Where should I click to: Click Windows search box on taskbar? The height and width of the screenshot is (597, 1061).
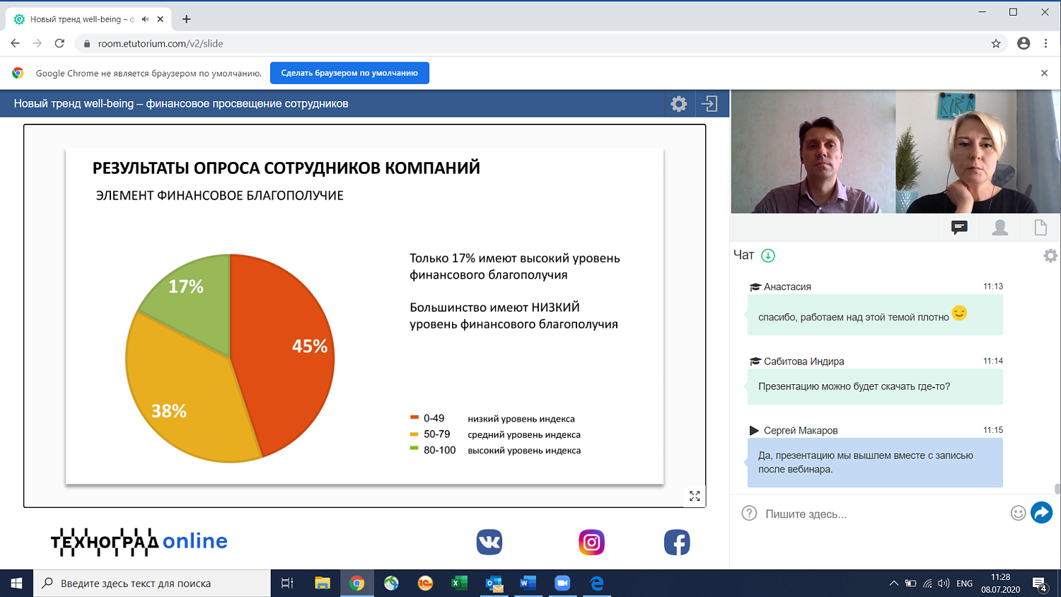(152, 584)
